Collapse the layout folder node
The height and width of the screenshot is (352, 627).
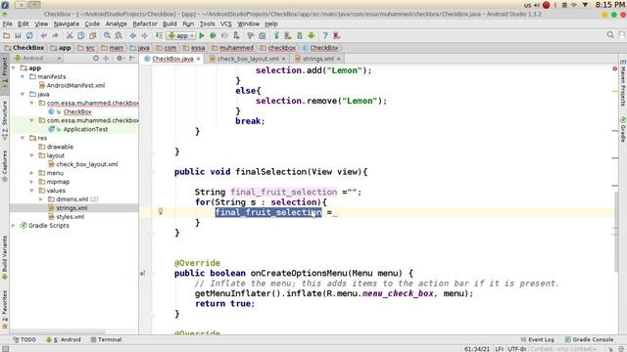point(32,155)
